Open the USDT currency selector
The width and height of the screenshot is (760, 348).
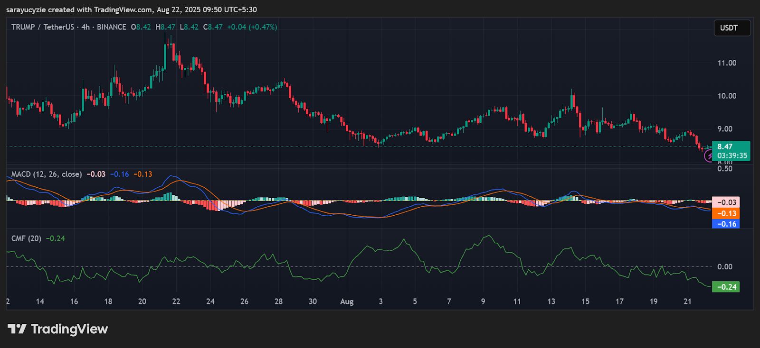click(732, 28)
